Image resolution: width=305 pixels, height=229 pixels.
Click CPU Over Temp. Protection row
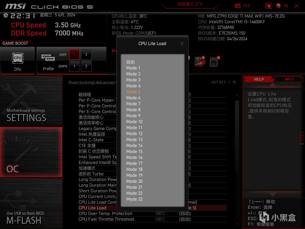click(152, 213)
